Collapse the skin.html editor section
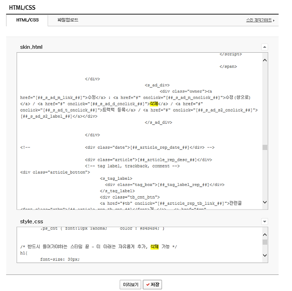292x291 pixels. [264, 47]
